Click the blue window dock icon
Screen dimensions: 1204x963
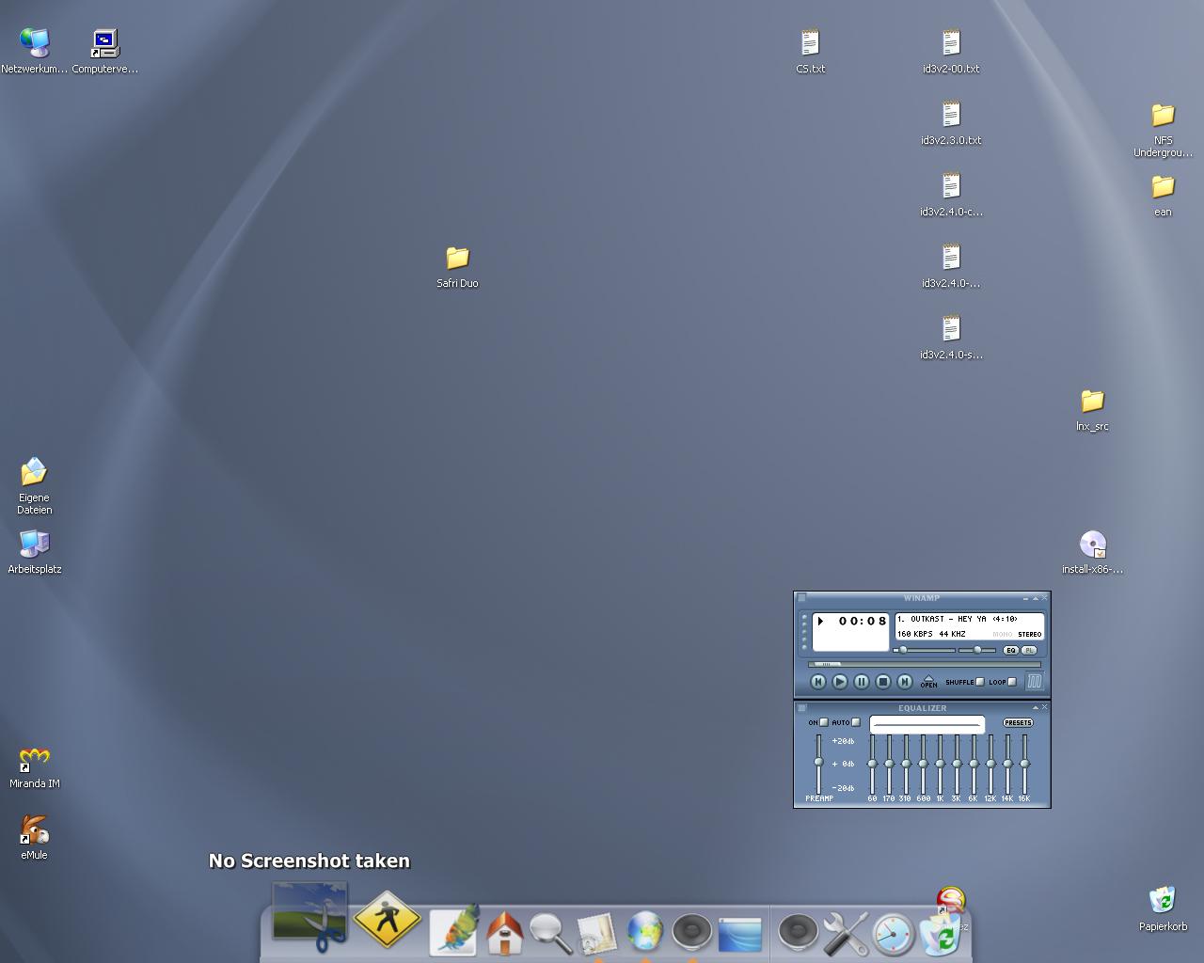(740, 934)
